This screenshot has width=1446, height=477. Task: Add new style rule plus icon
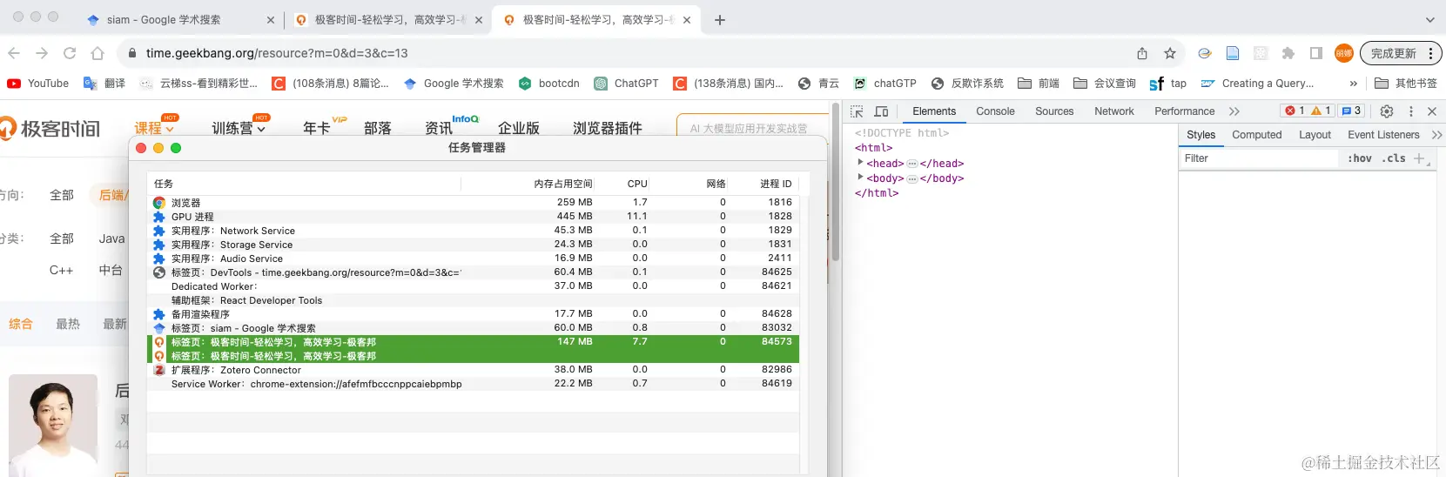click(x=1420, y=158)
